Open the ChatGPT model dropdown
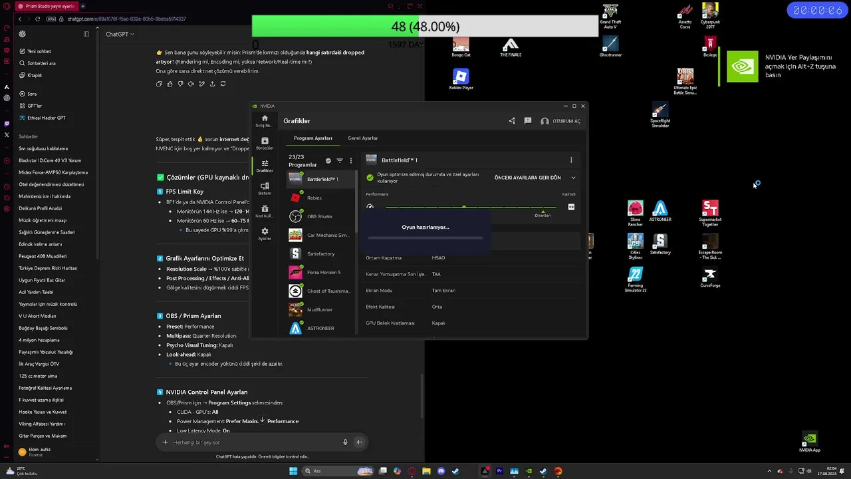Screen dimensions: 851x479 click(120, 34)
